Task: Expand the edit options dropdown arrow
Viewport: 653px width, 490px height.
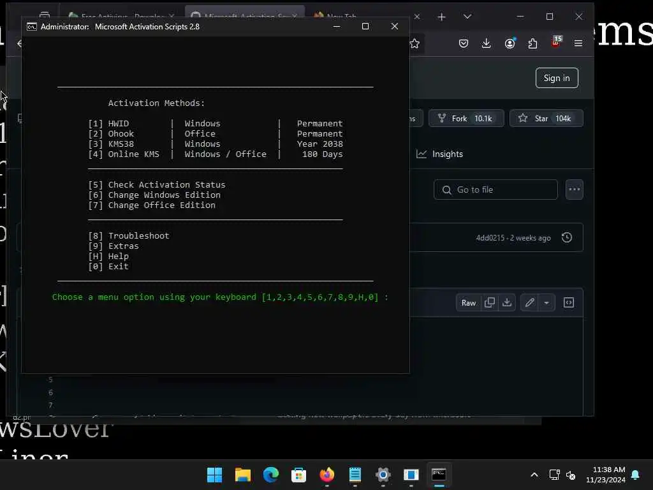Action: pos(547,303)
